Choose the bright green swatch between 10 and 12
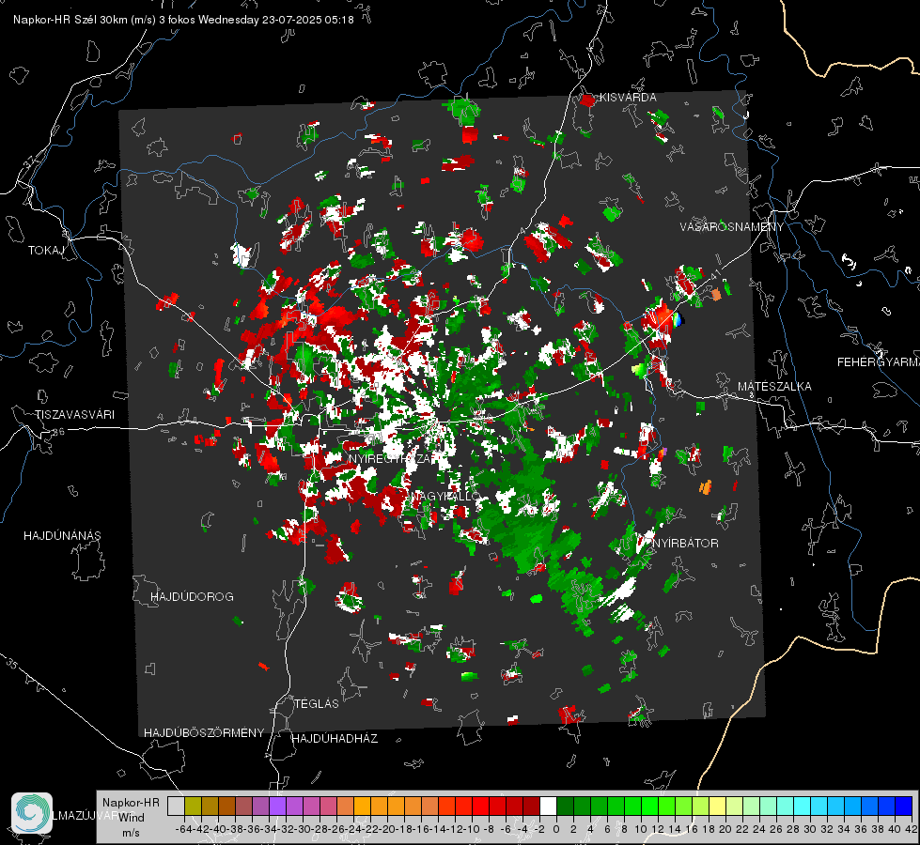 click(649, 807)
